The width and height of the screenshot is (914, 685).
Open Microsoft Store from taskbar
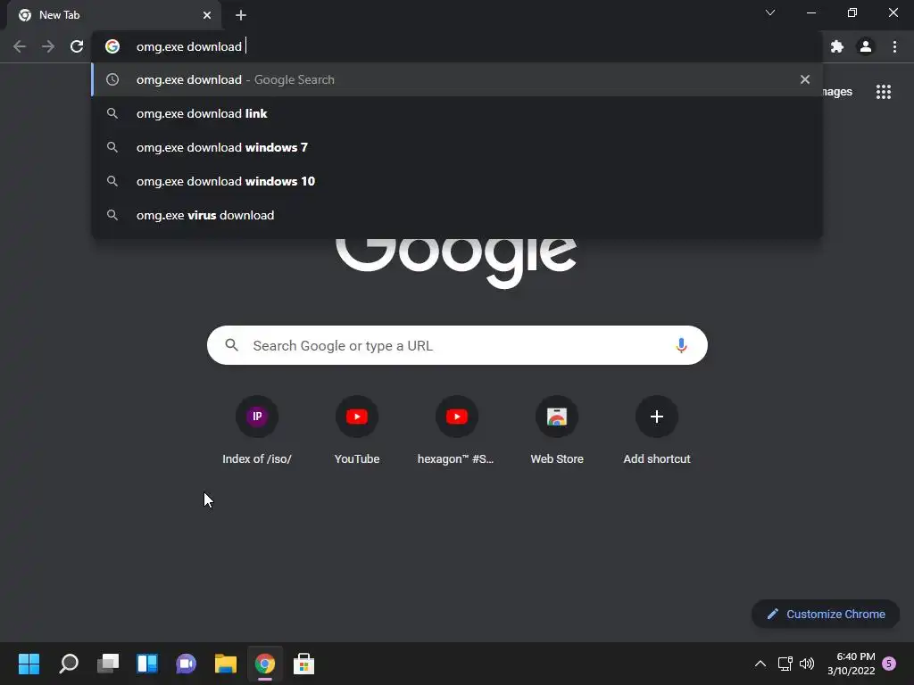click(x=303, y=664)
